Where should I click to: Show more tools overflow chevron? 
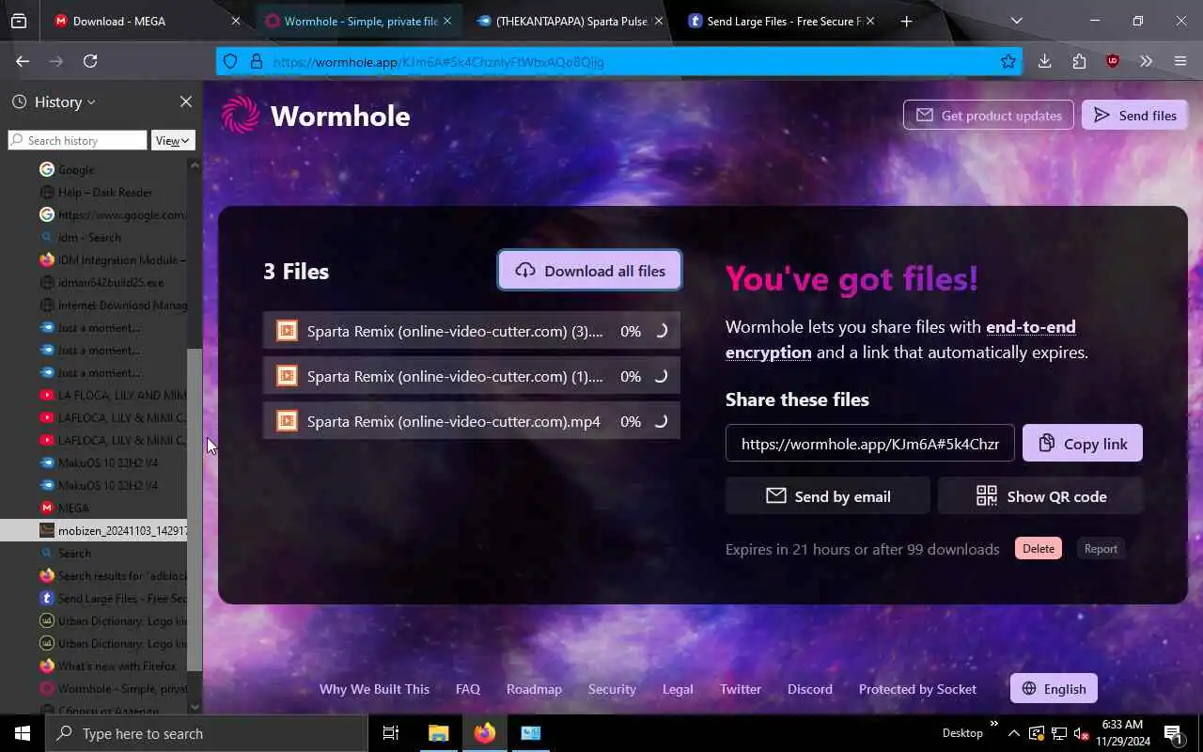[1146, 61]
